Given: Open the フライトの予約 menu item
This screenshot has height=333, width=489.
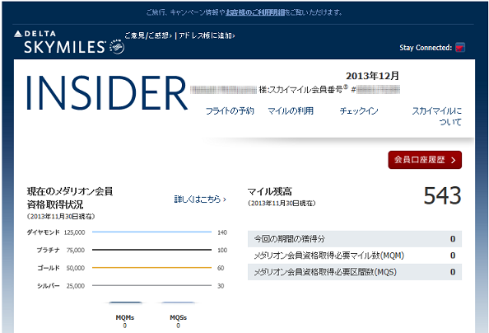Looking at the screenshot, I should click(230, 110).
